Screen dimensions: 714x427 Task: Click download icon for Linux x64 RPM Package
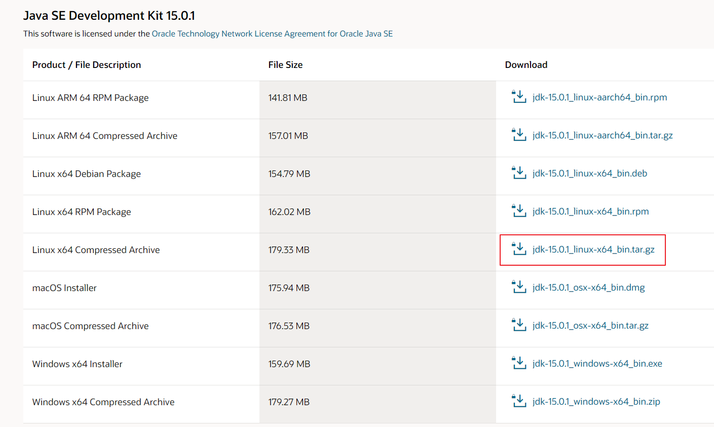[x=519, y=211]
